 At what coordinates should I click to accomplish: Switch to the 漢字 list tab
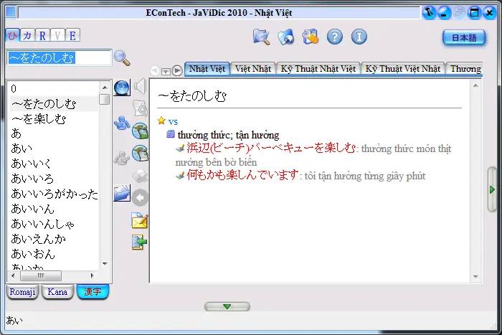pyautogui.click(x=93, y=292)
